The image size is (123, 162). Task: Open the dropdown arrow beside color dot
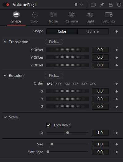82,5
